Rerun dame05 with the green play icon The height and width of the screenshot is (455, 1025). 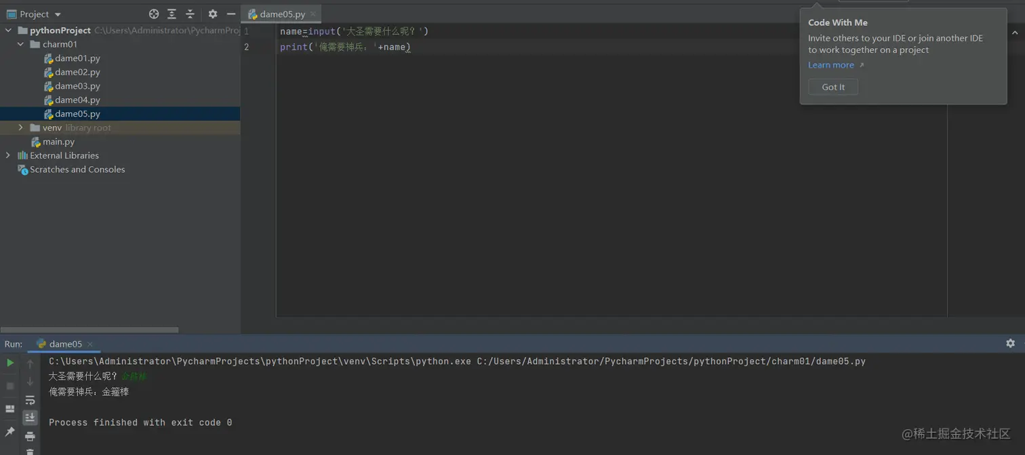click(10, 363)
